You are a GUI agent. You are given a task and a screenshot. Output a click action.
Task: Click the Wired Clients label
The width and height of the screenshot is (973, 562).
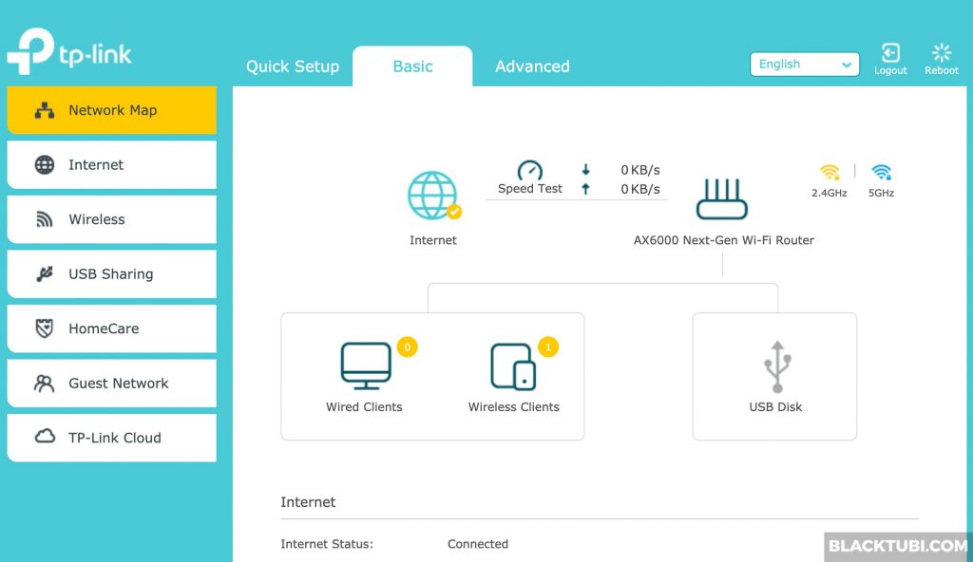click(364, 407)
